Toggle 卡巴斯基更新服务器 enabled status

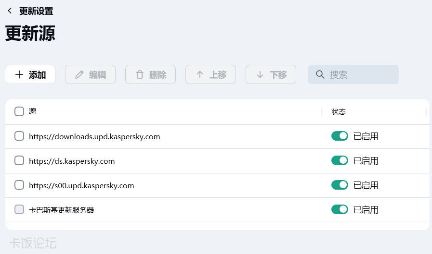340,209
